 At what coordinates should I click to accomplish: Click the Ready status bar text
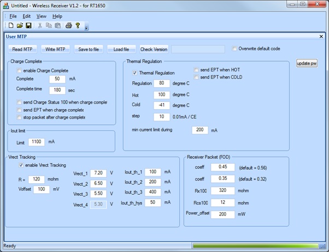[10, 246]
